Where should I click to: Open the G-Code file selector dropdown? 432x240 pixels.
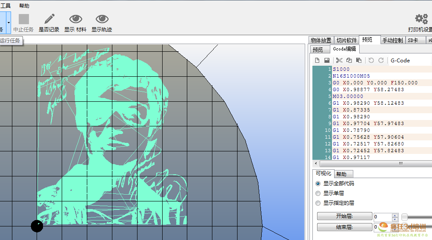coord(409,61)
